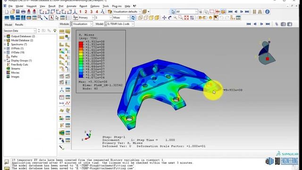Click the Field Output dialog icon
The image size is (302, 170).
pyautogui.click(x=75, y=18)
